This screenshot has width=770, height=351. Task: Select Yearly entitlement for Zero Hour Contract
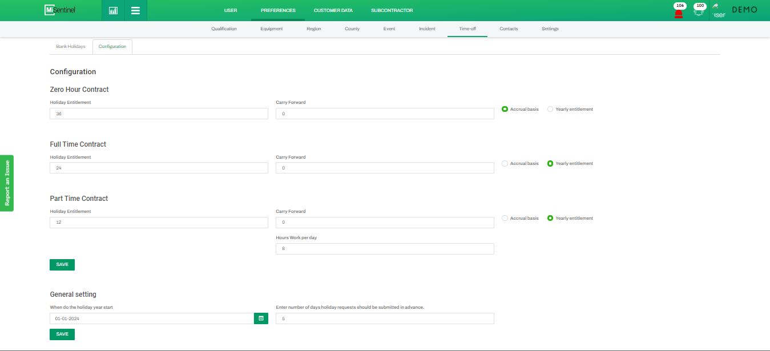[550, 109]
